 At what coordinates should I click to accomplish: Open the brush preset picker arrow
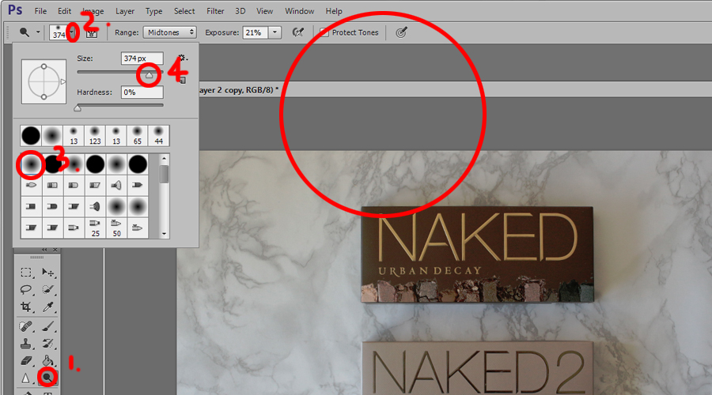click(x=73, y=32)
